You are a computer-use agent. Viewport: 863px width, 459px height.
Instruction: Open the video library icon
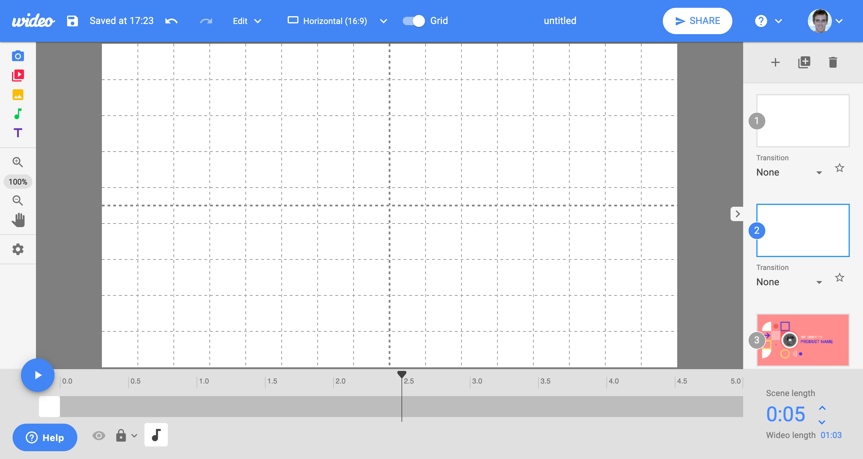[x=18, y=76]
